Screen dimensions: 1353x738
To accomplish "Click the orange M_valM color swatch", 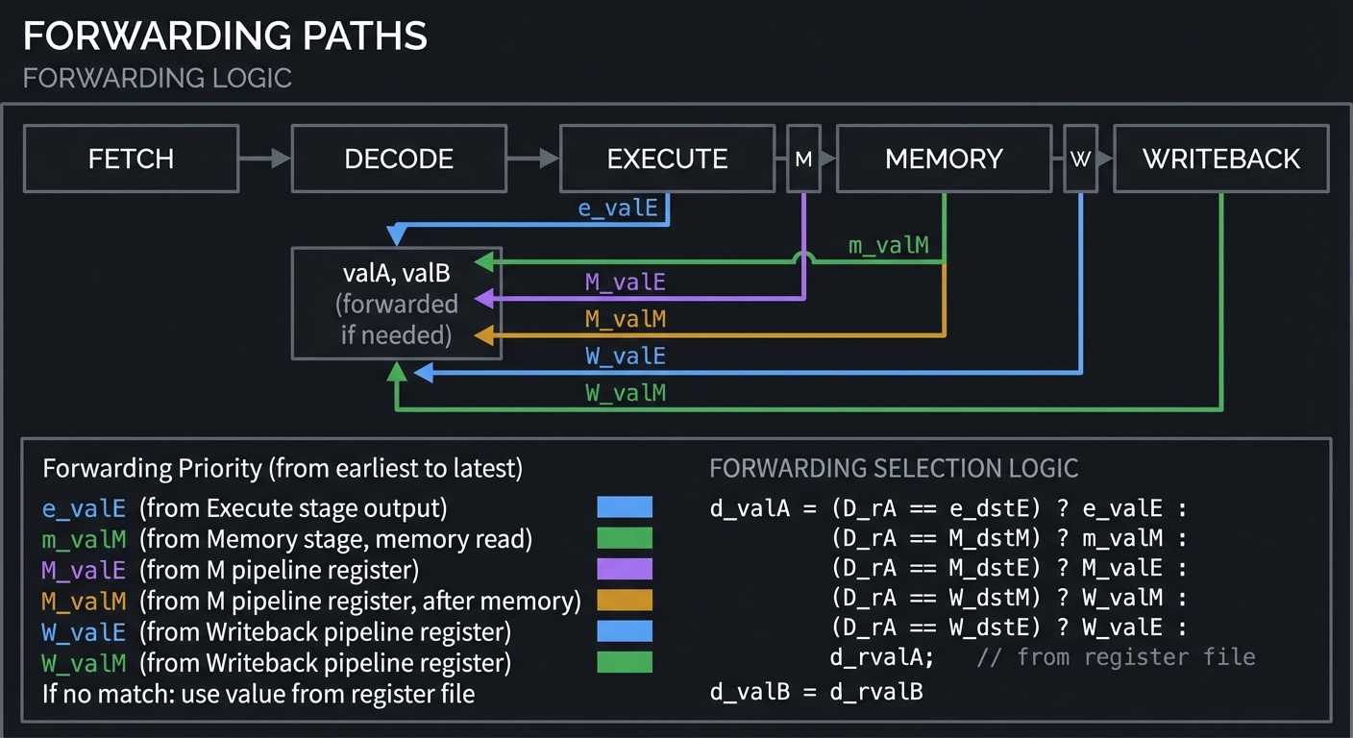I will coord(626,598).
